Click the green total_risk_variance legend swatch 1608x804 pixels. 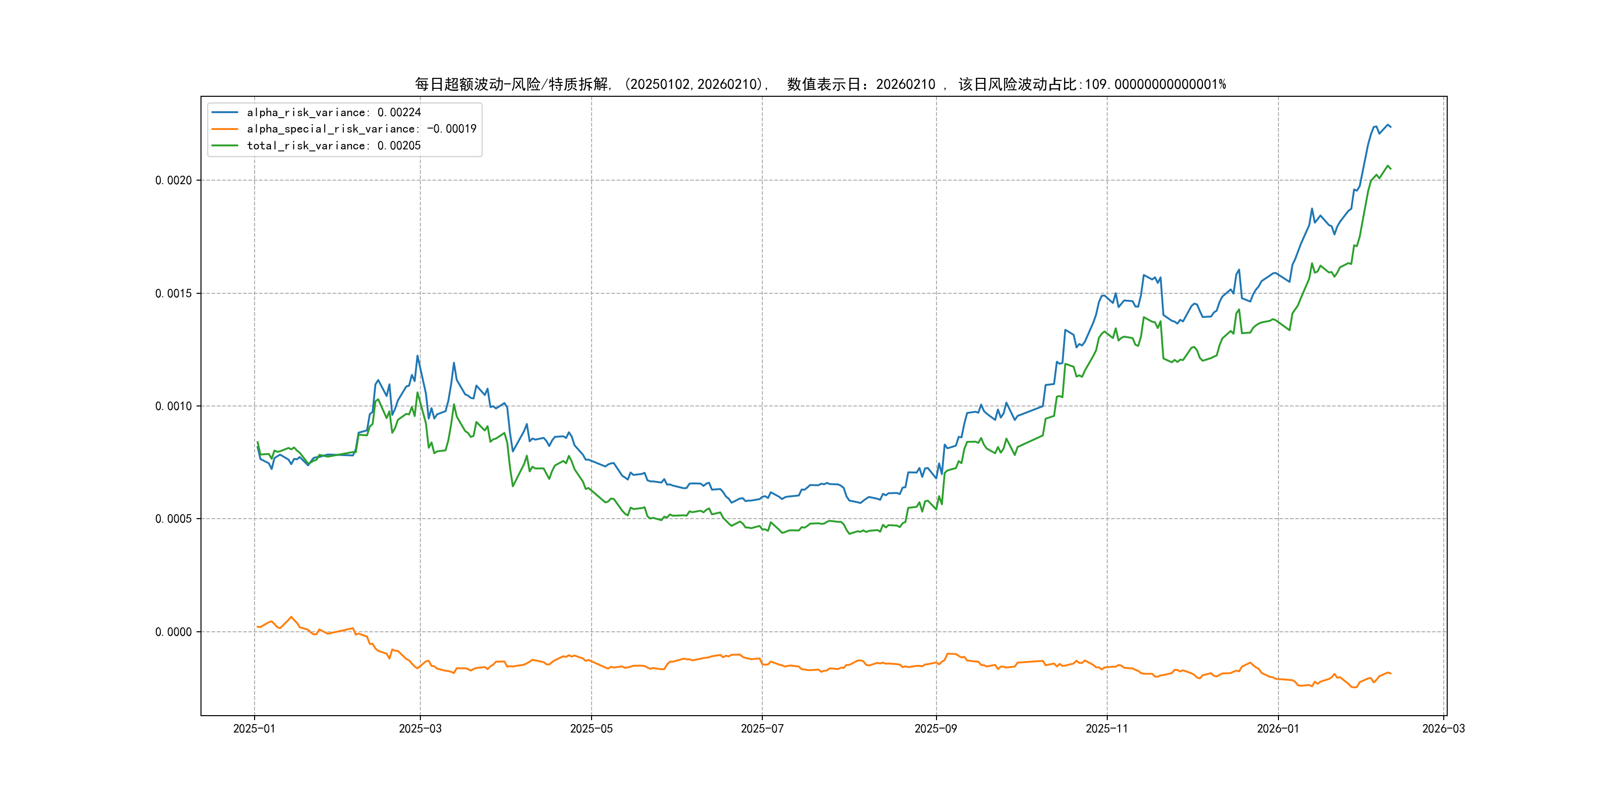[x=225, y=145]
